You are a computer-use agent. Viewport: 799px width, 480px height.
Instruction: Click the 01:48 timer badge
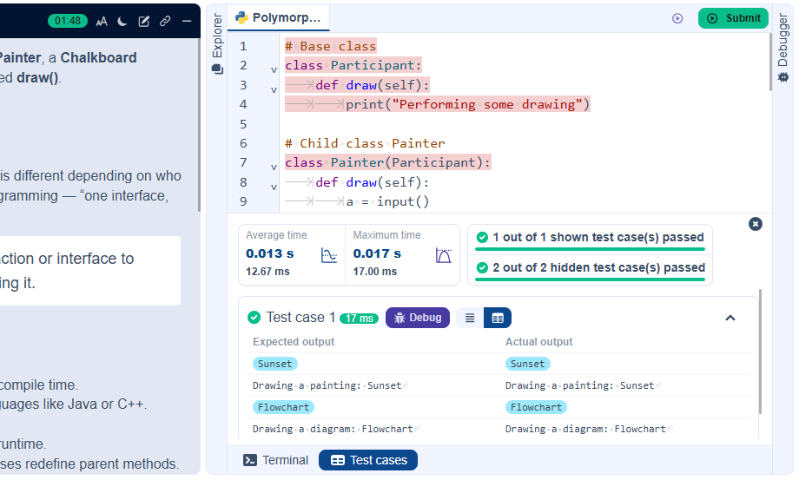click(x=68, y=21)
